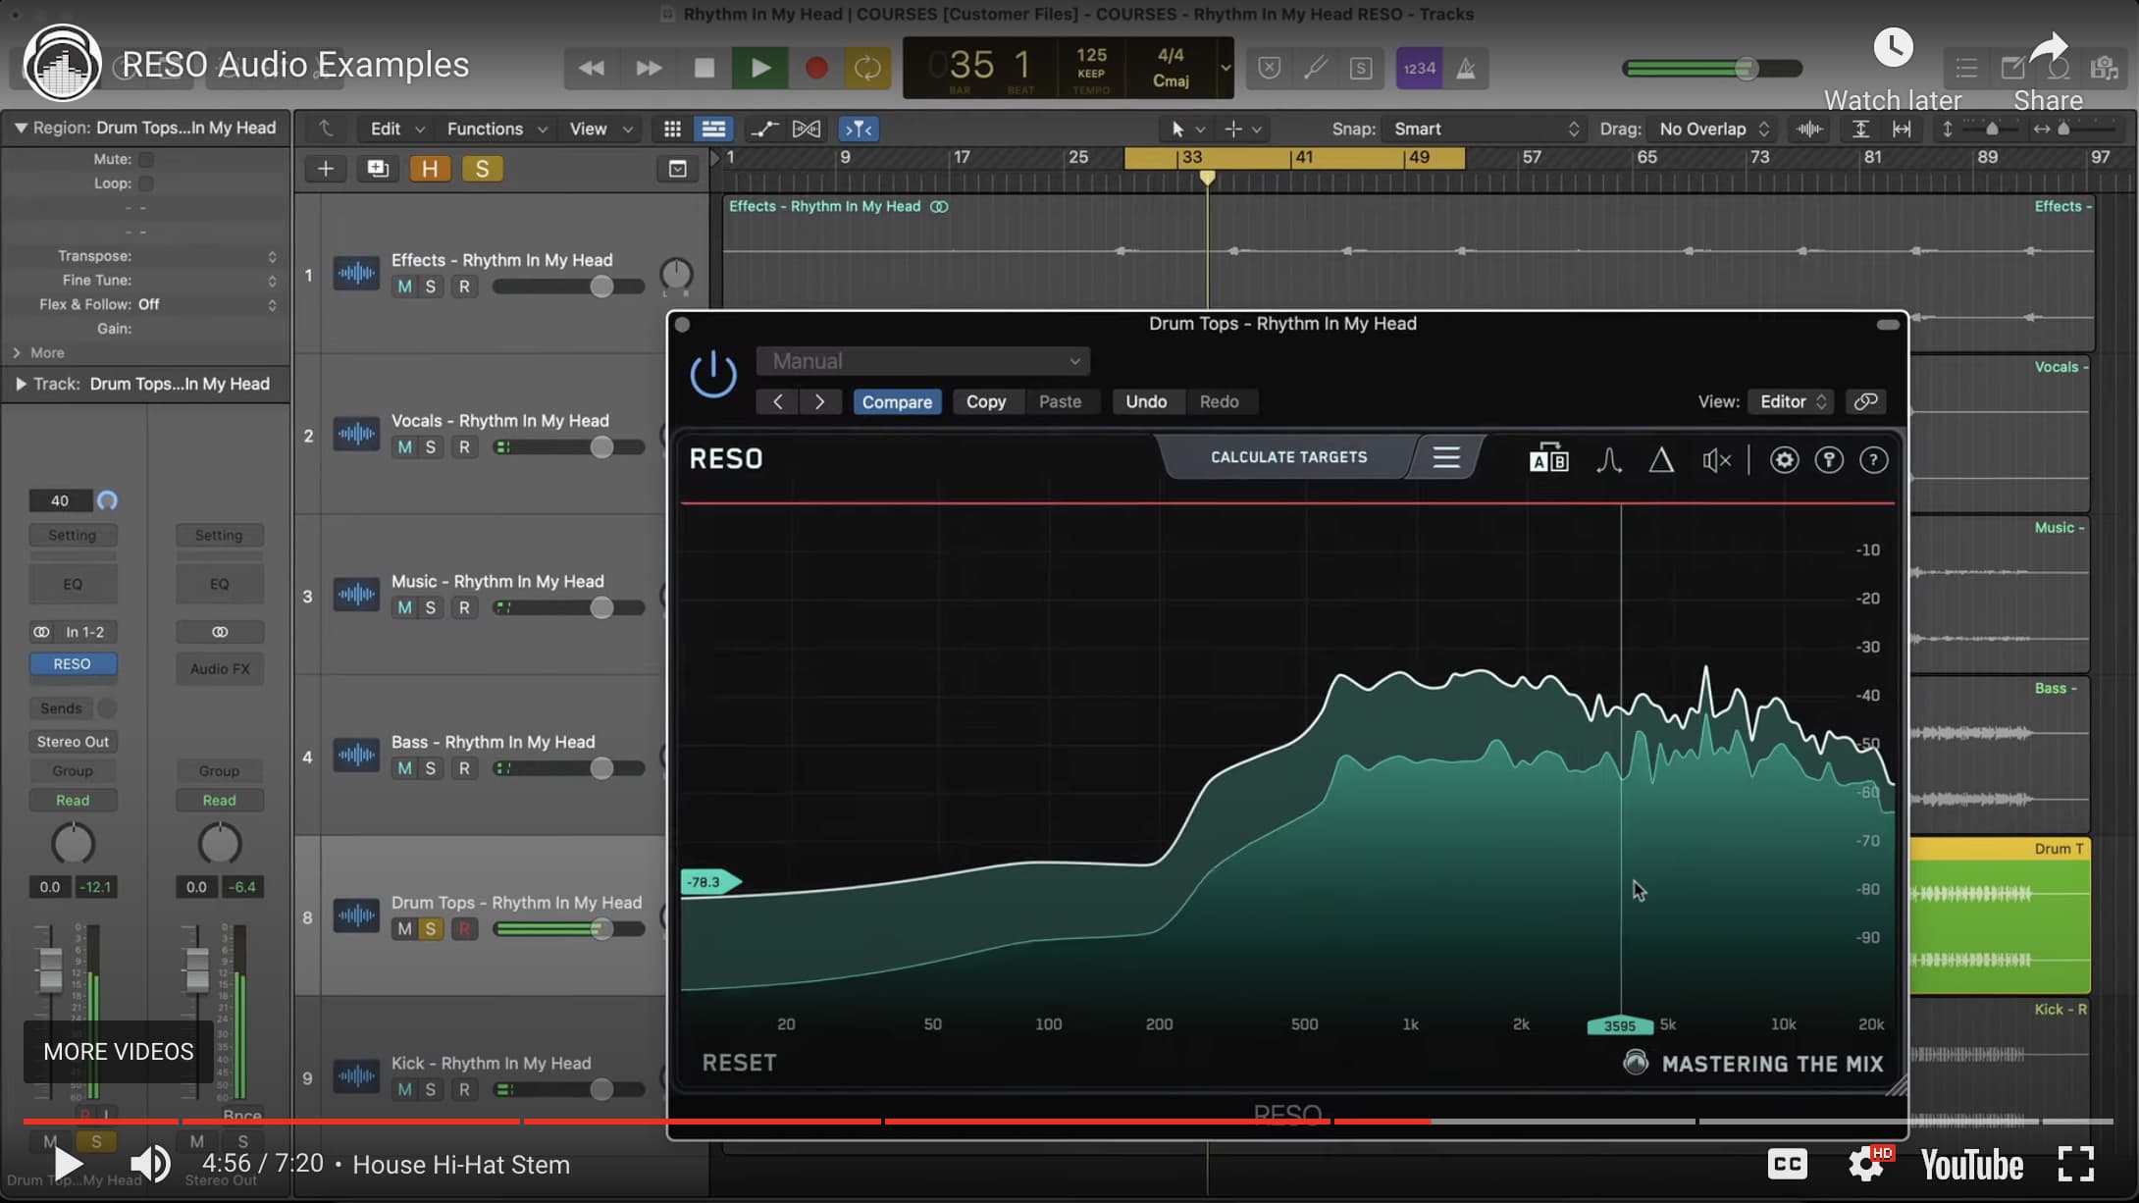Click the grid list view icon
The height and width of the screenshot is (1203, 2139).
(672, 129)
